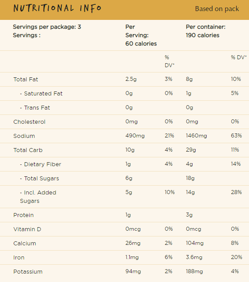The height and width of the screenshot is (282, 249).
Task: Select the Incl. Added Sugars label
Action: pyautogui.click(x=38, y=197)
